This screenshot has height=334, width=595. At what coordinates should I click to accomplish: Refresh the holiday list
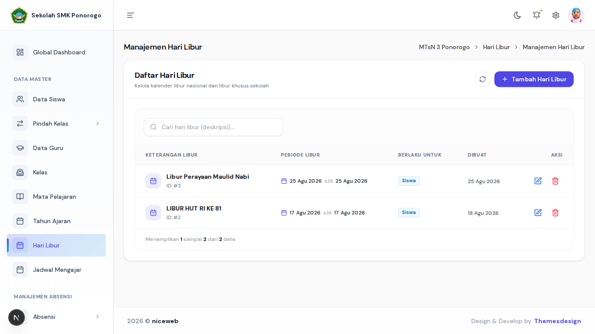(x=483, y=79)
